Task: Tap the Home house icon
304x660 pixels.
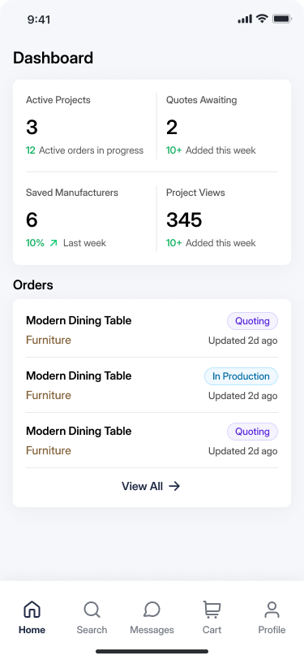Action: pos(32,609)
